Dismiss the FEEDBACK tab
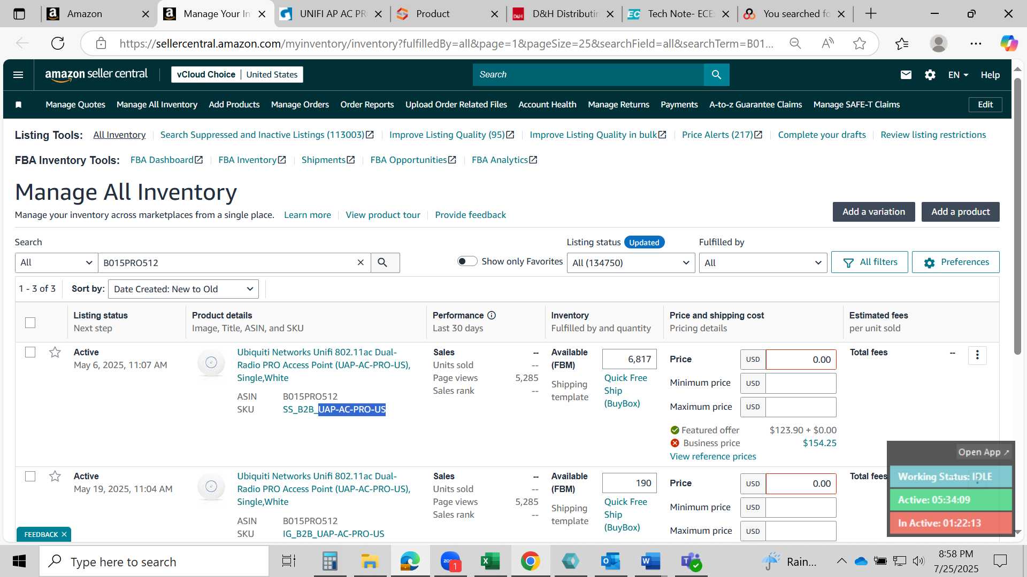 (64, 534)
